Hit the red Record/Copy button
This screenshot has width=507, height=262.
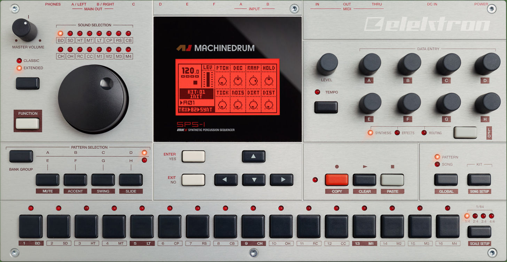[337, 180]
